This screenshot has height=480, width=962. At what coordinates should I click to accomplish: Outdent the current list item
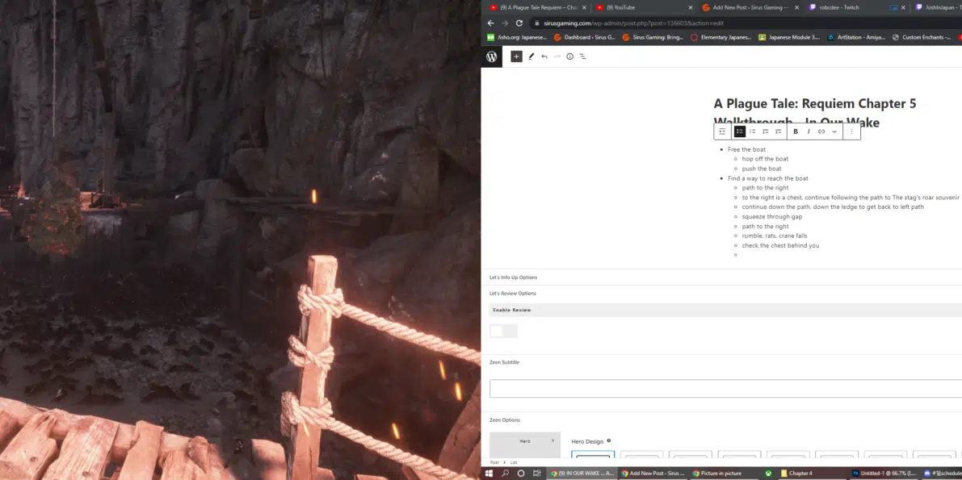pyautogui.click(x=766, y=131)
